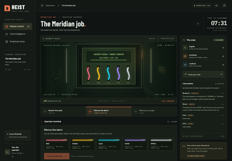Open the help question mark button
The height and width of the screenshot is (161, 232).
click(x=224, y=6)
